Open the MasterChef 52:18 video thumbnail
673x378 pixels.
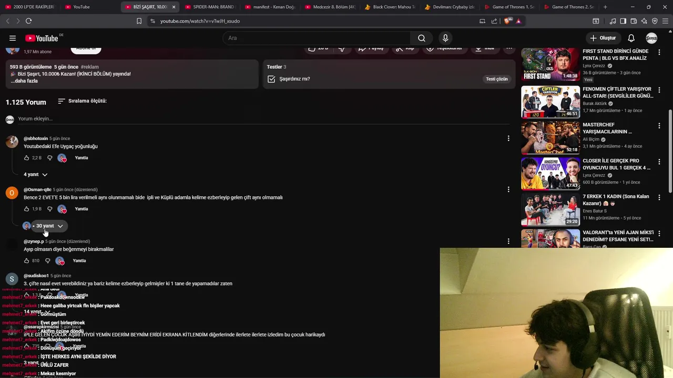550,138
